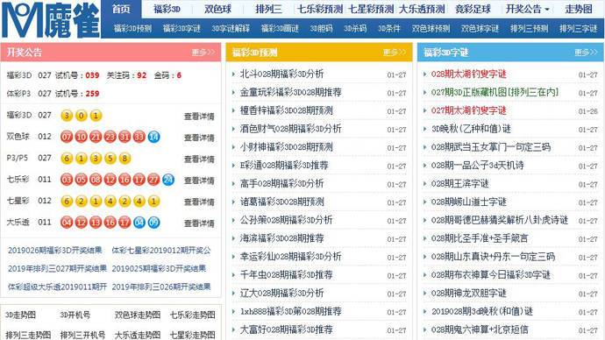
Task: Open 3D字谜解释 sub-navigation link
Action: [231, 29]
